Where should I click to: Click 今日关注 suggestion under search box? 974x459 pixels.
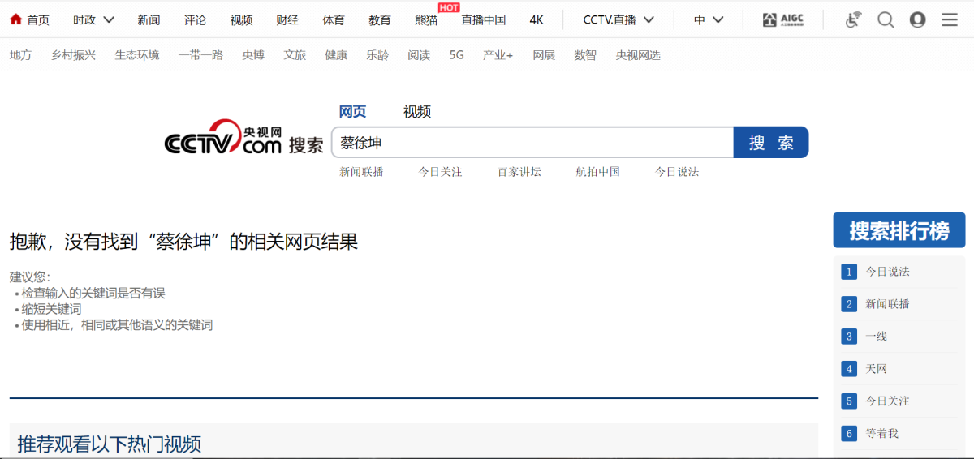(440, 172)
